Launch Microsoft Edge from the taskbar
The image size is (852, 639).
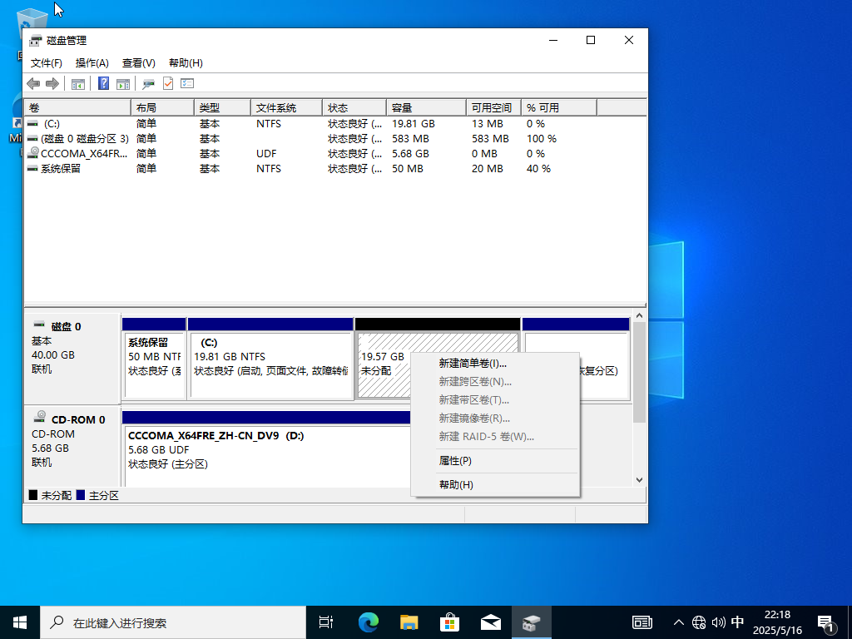(x=368, y=622)
